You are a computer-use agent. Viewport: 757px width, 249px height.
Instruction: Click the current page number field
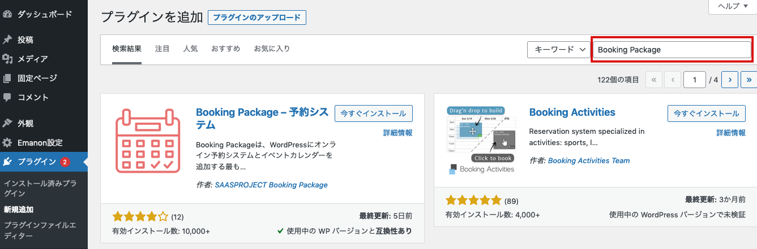[x=694, y=80]
